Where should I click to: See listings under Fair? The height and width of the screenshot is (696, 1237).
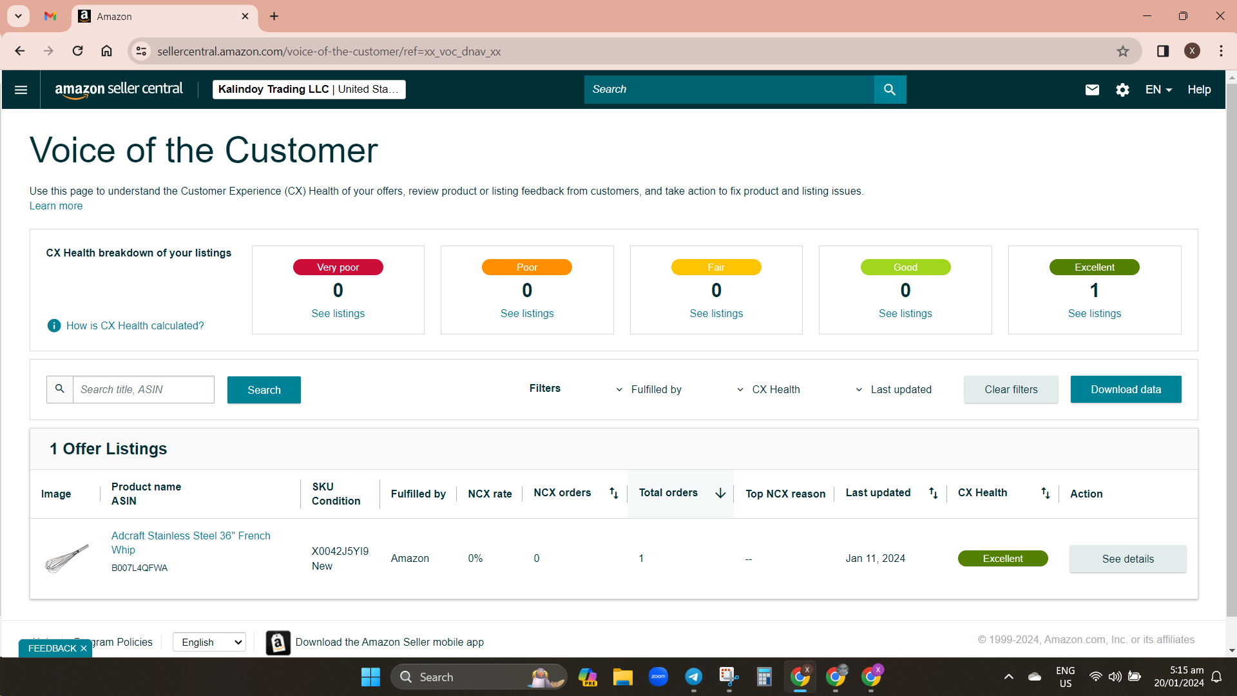click(716, 314)
